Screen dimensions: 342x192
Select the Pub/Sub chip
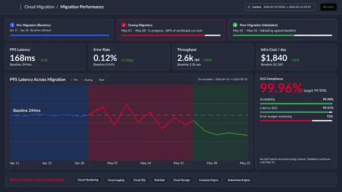tap(159, 180)
